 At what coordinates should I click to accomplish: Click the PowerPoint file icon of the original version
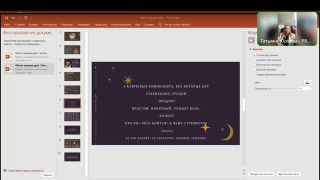tap(8, 69)
